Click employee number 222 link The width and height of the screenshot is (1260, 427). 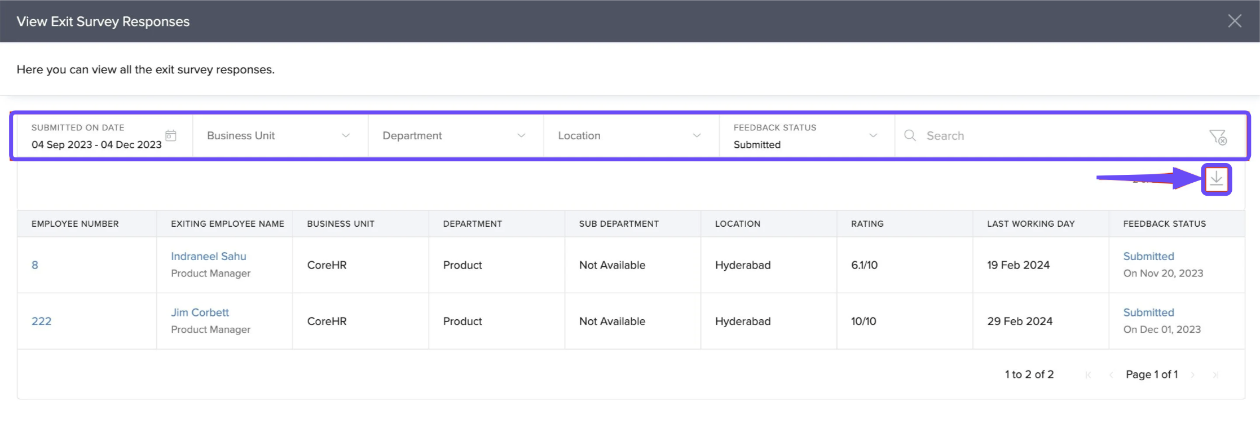click(x=41, y=321)
